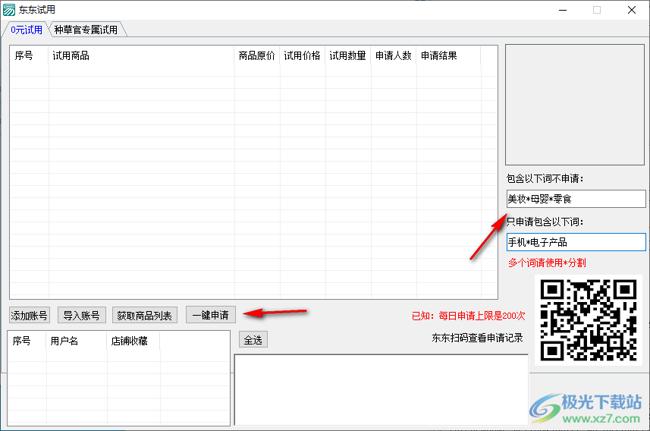Viewport: 650px width, 431px height.
Task: Click the log output text area
Action: coord(382,390)
